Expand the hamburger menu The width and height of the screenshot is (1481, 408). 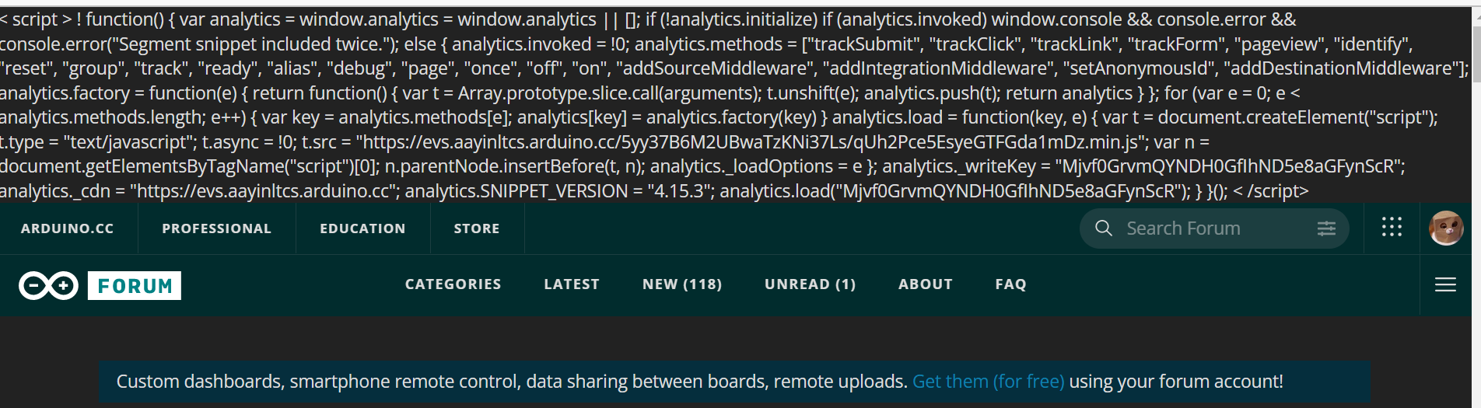[x=1445, y=285]
